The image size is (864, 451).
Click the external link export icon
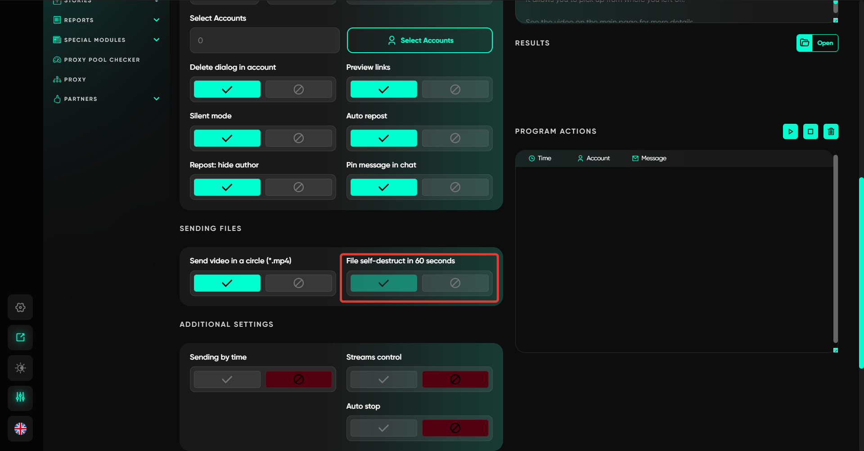20,338
